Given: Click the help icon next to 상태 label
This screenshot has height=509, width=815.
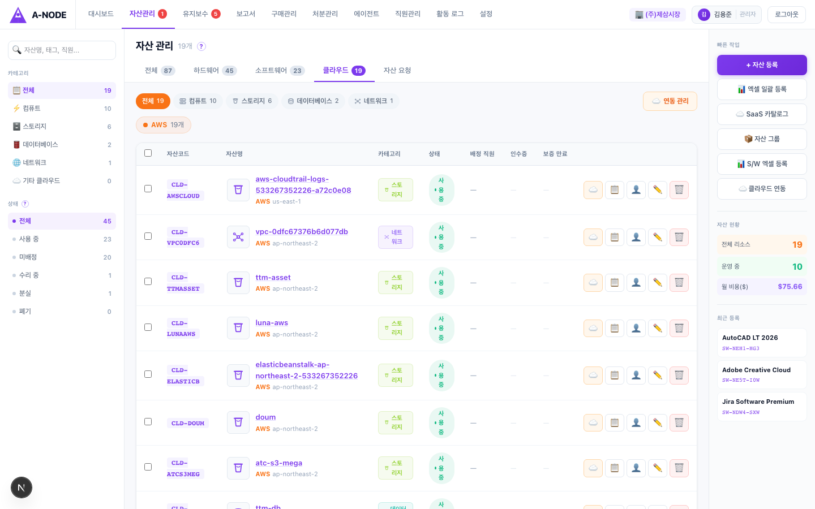Looking at the screenshot, I should click(25, 204).
